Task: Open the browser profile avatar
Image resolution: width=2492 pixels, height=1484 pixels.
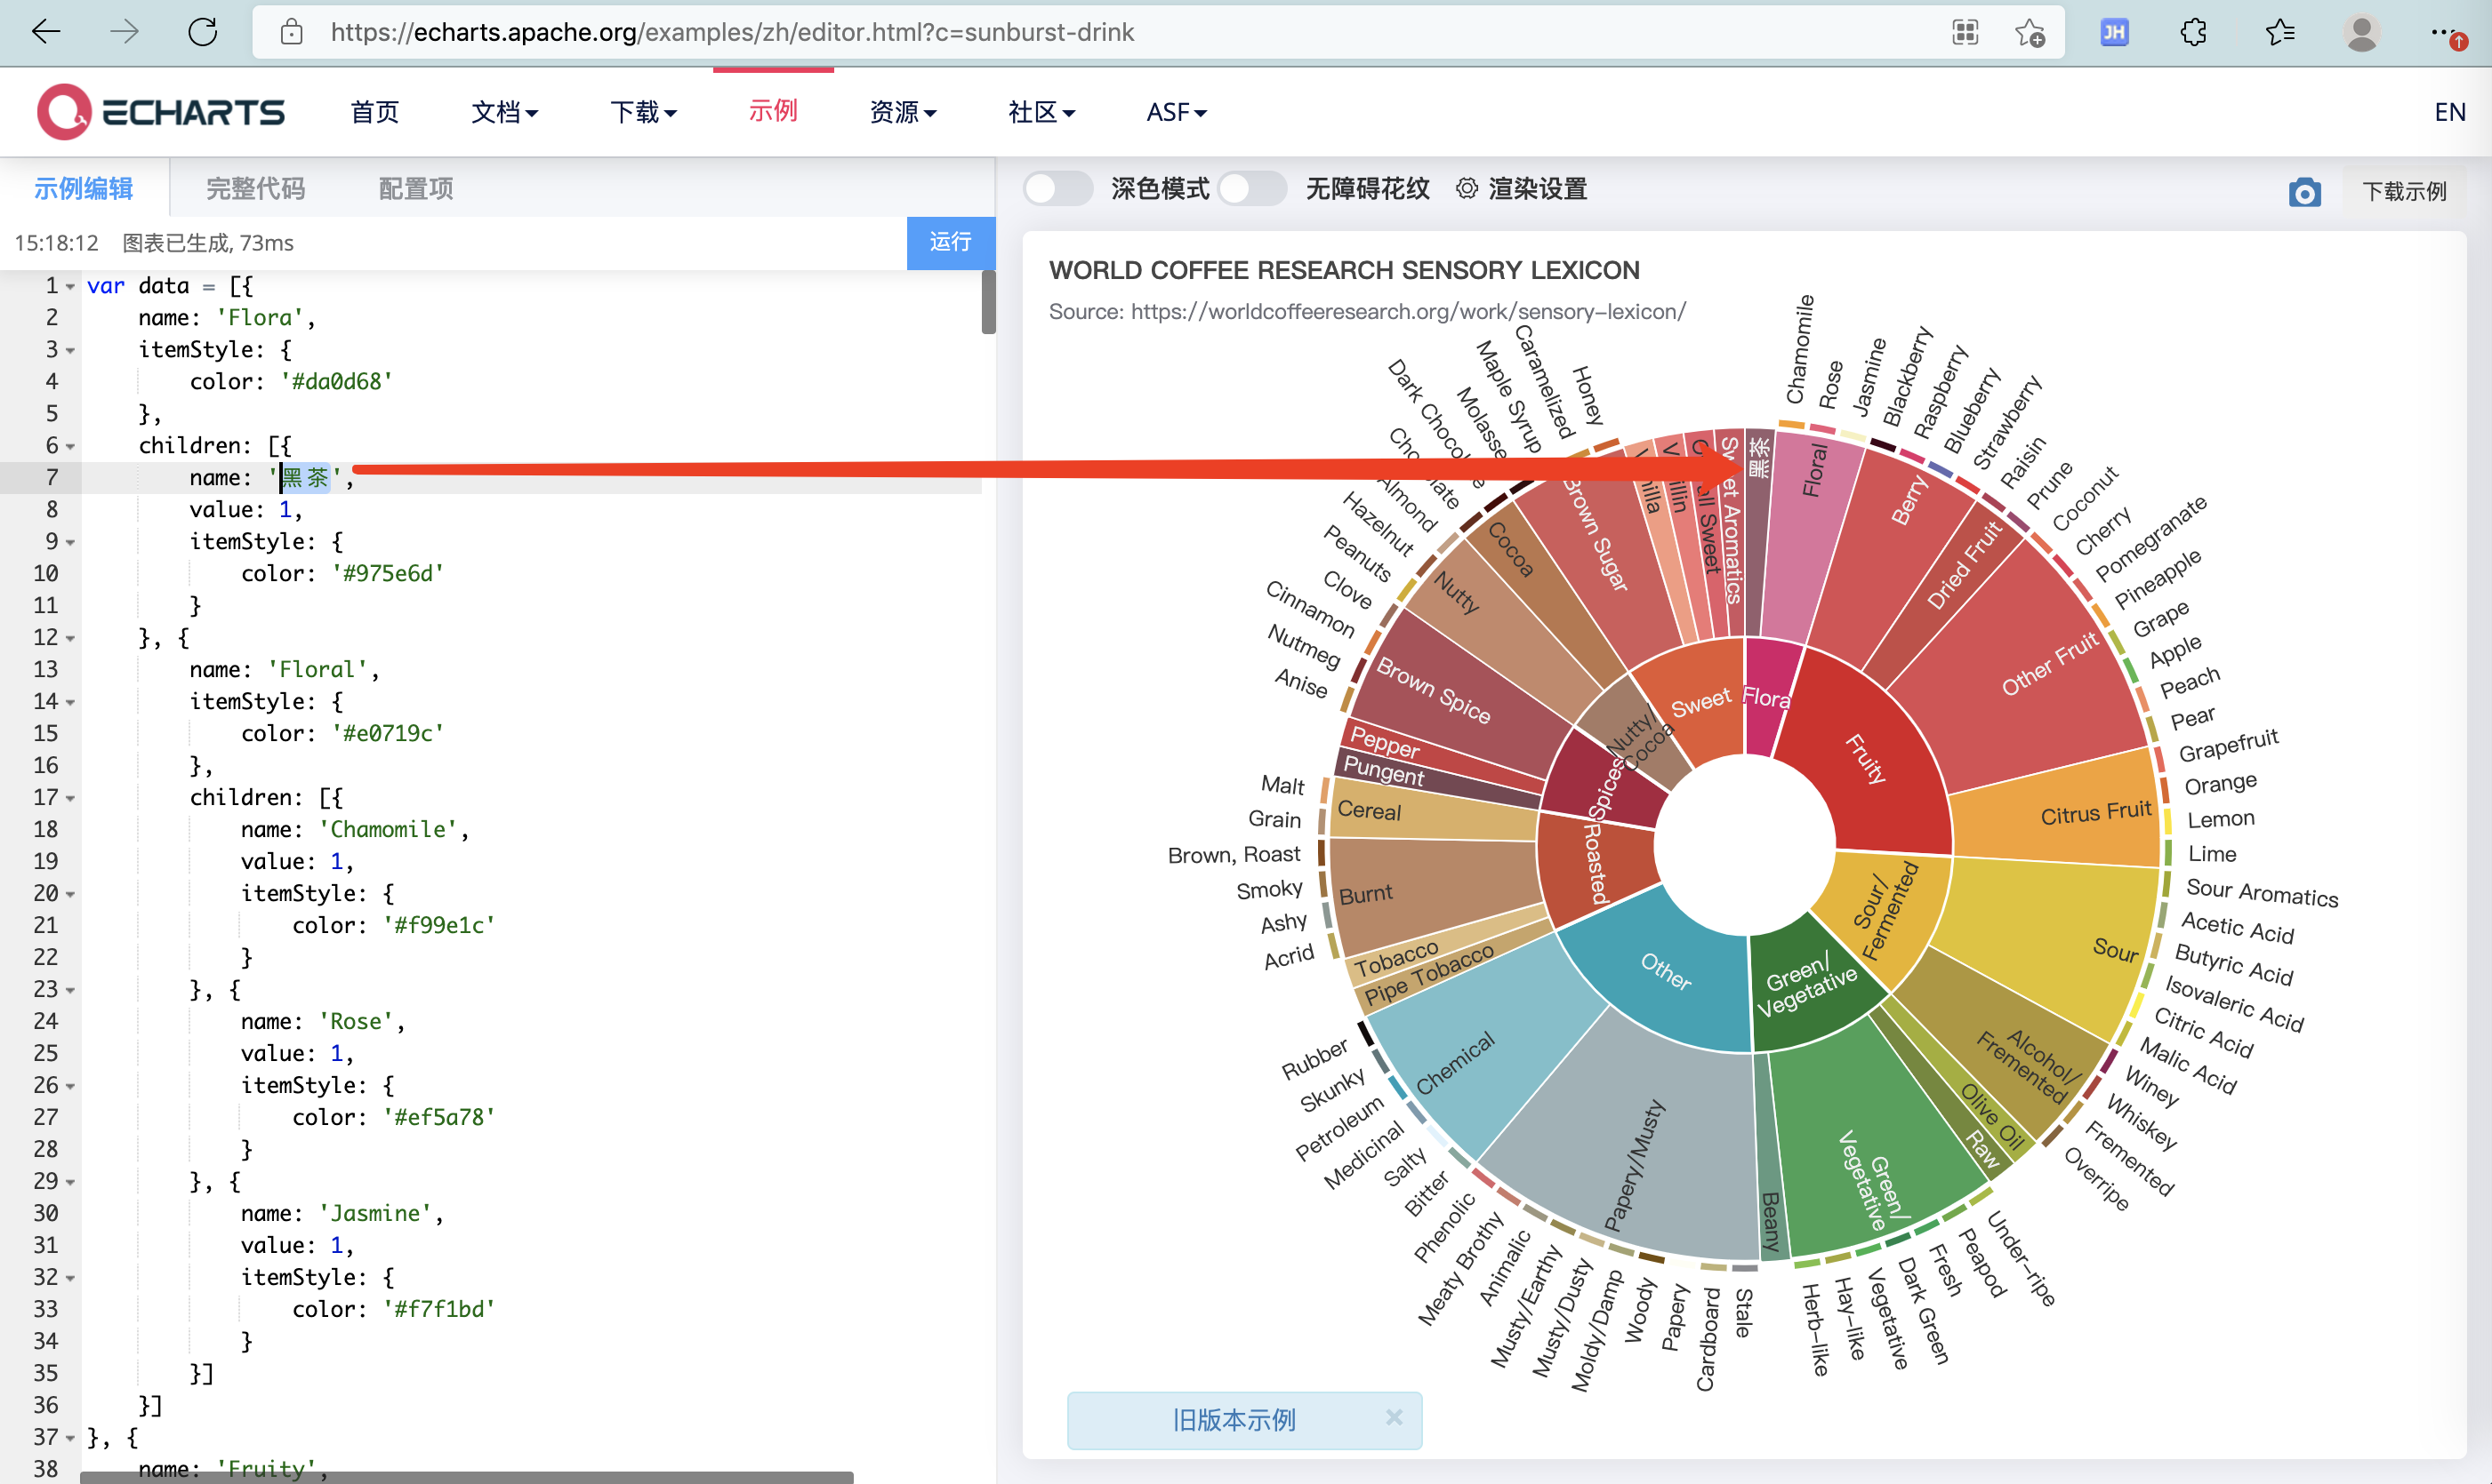Action: pyautogui.click(x=2362, y=32)
